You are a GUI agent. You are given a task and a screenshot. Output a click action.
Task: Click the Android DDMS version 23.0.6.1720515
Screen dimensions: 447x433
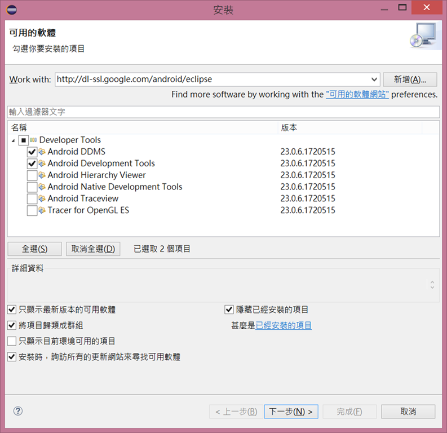pyautogui.click(x=308, y=152)
